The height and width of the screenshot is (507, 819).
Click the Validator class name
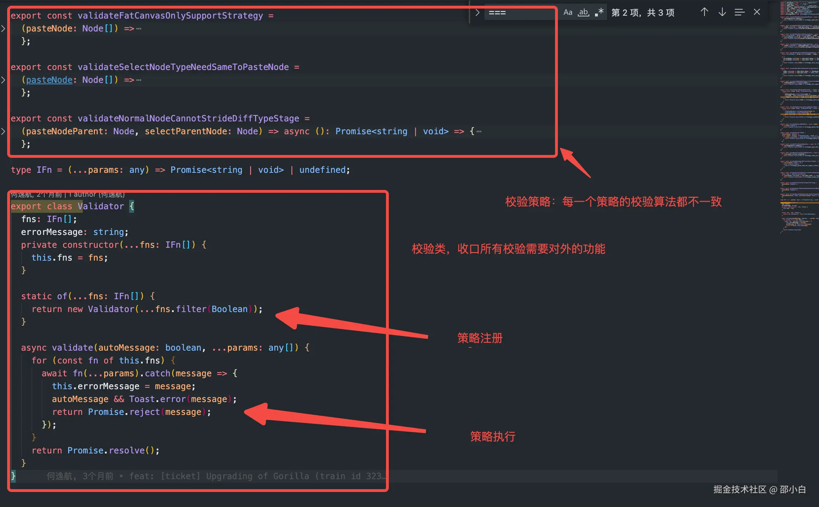(101, 206)
